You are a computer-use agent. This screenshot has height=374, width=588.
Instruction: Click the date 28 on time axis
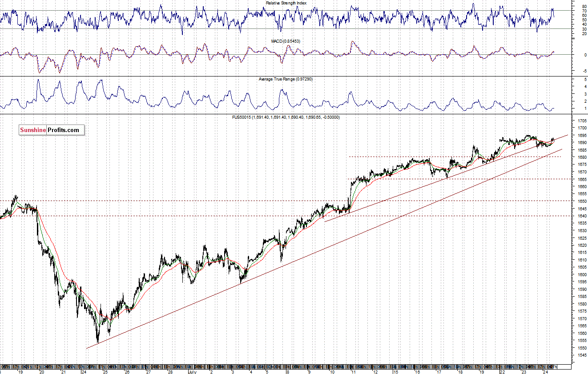pos(169,371)
